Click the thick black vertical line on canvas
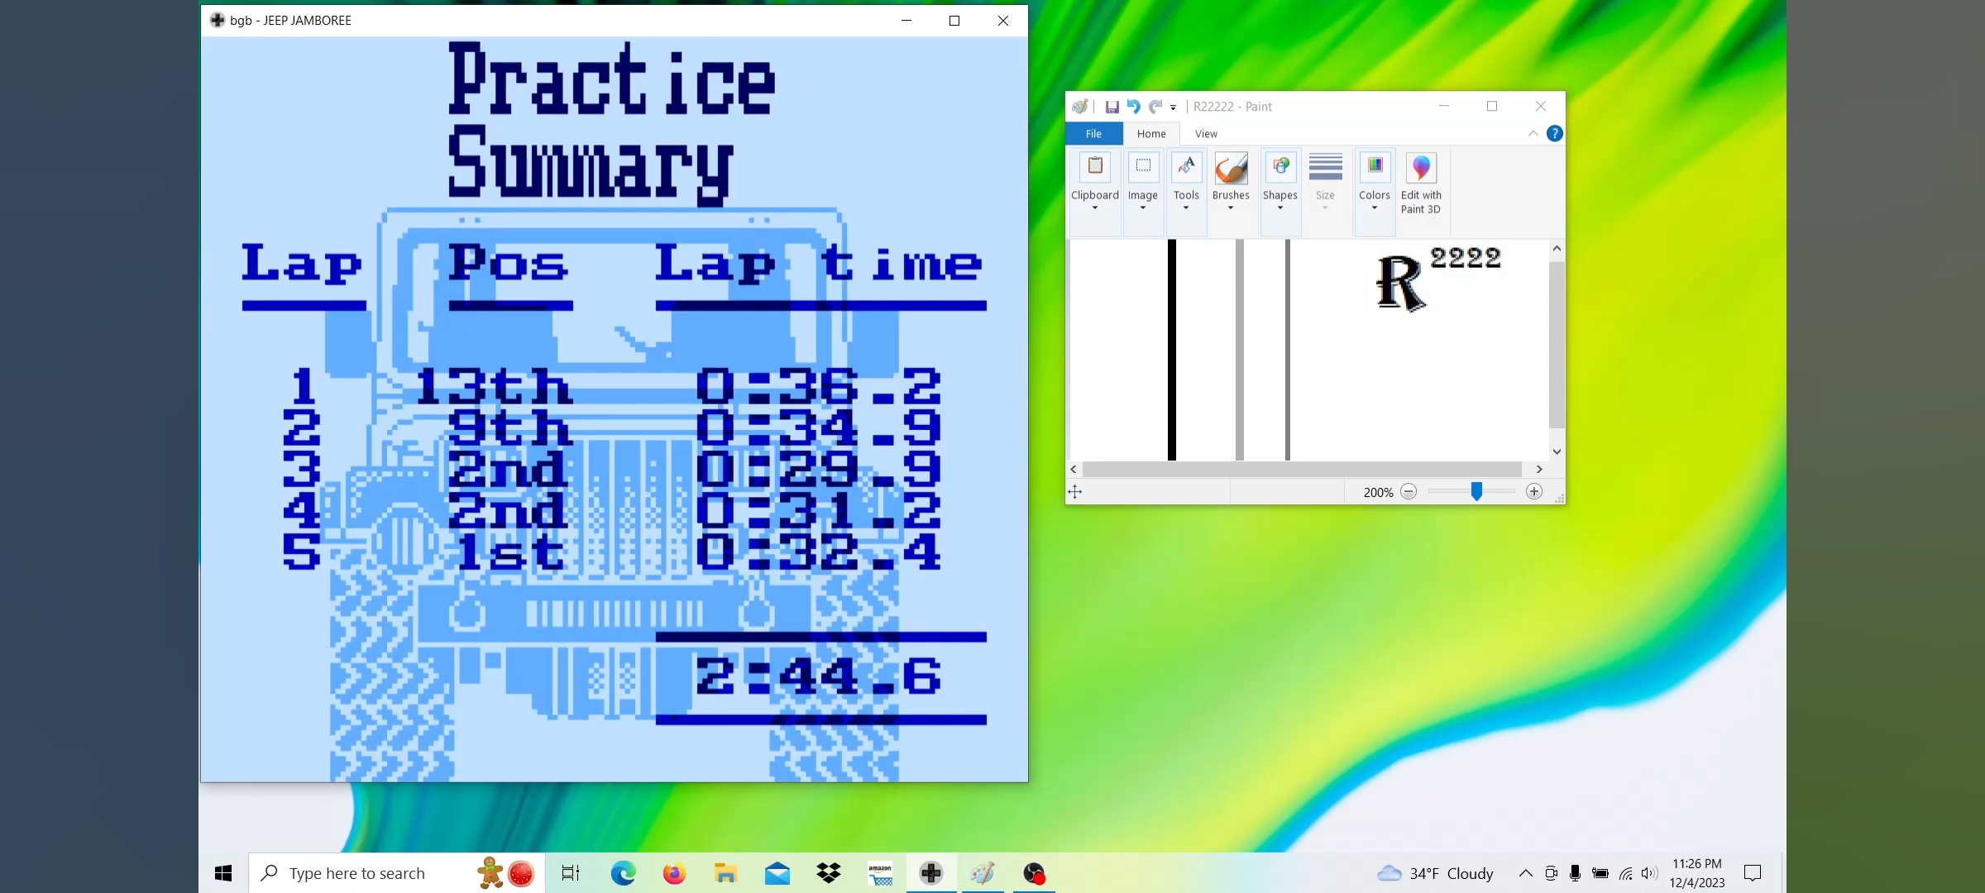Viewport: 1985px width, 893px height. point(1172,350)
